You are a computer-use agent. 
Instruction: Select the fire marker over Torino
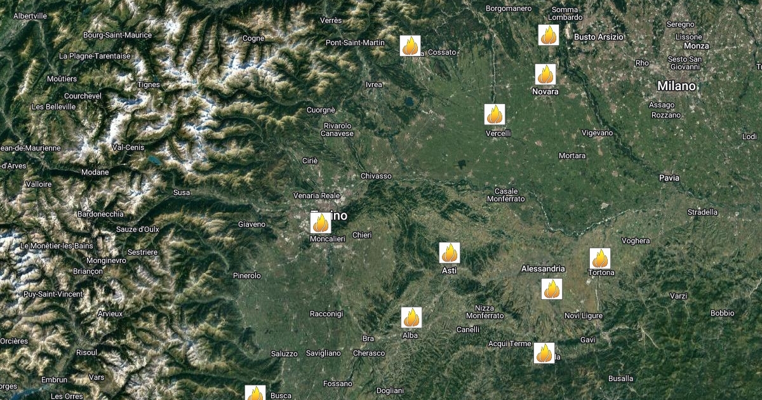click(x=321, y=222)
